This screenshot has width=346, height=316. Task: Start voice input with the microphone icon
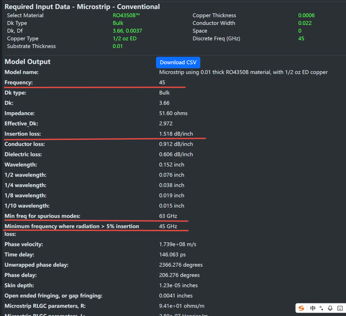click(330, 308)
